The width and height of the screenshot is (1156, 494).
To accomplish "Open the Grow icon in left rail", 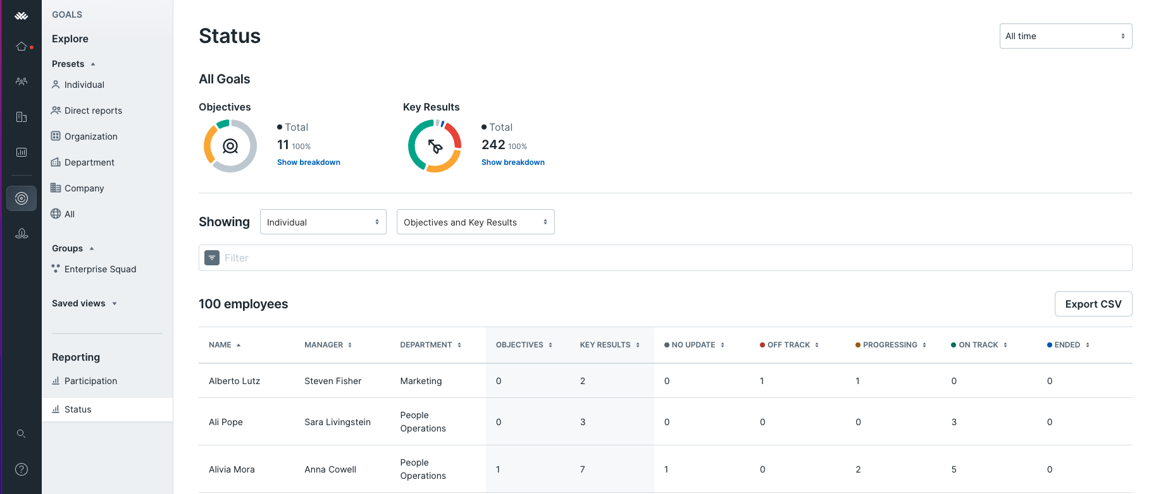I will 22,234.
